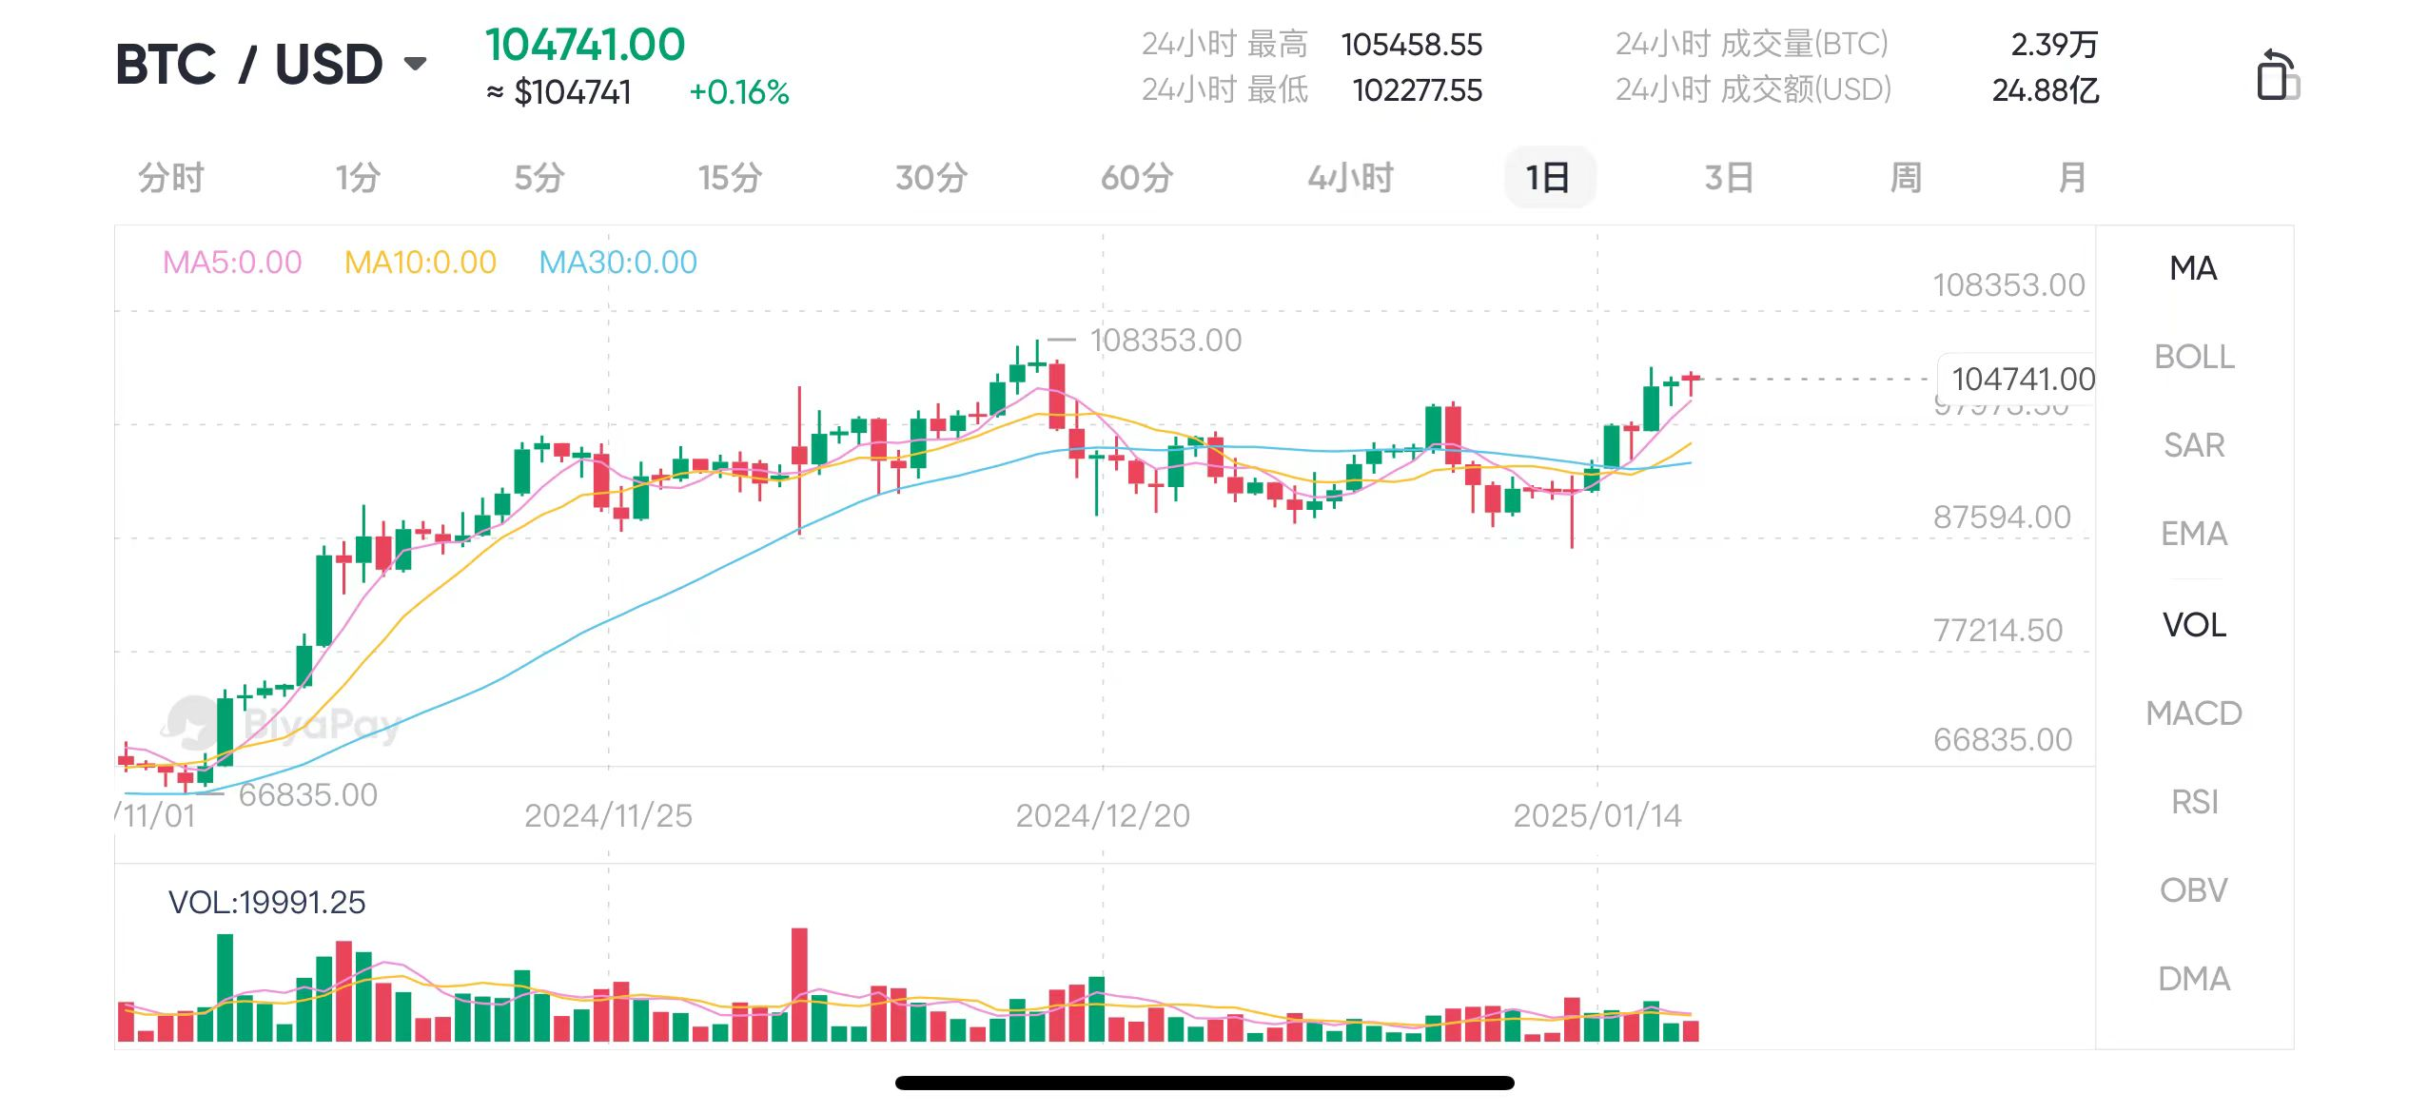The image size is (2409, 1113).
Task: Tap the rotate screen icon
Action: [x=2276, y=74]
